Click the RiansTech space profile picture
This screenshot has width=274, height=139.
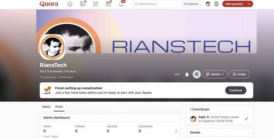tap(52, 47)
